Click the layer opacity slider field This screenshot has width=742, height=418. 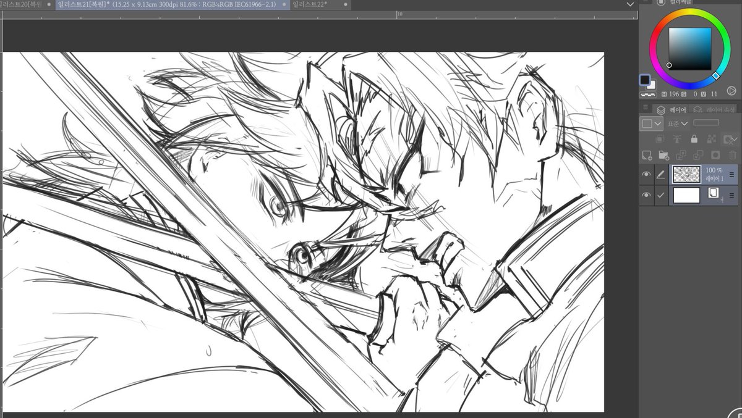(706, 123)
